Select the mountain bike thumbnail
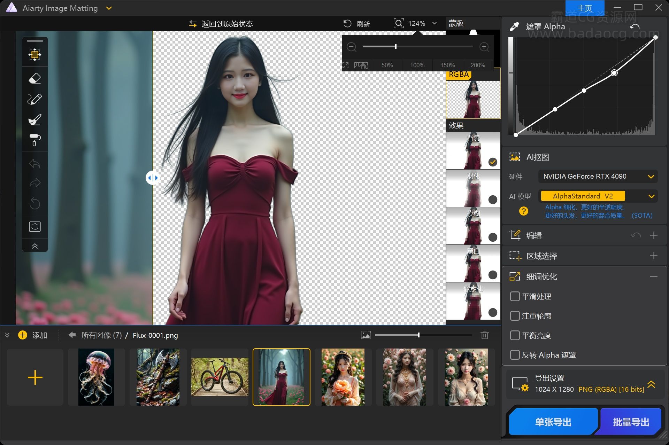The height and width of the screenshot is (445, 669). click(x=220, y=377)
